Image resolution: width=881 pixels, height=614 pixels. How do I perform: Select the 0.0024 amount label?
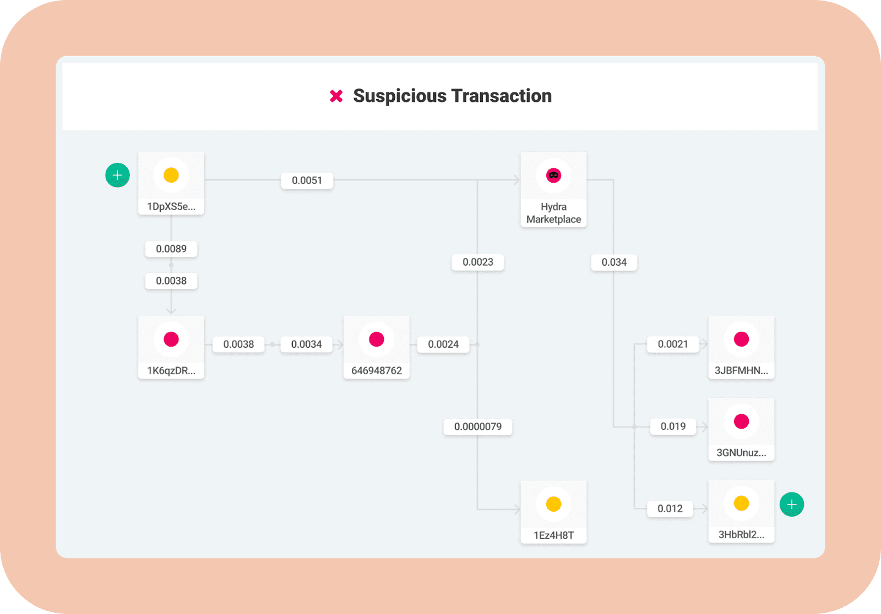click(443, 344)
